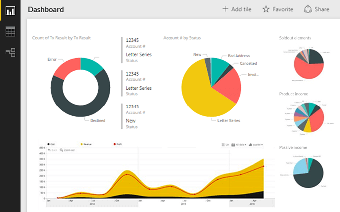Click the Share icon in header
The image size is (340, 212).
pyautogui.click(x=308, y=9)
